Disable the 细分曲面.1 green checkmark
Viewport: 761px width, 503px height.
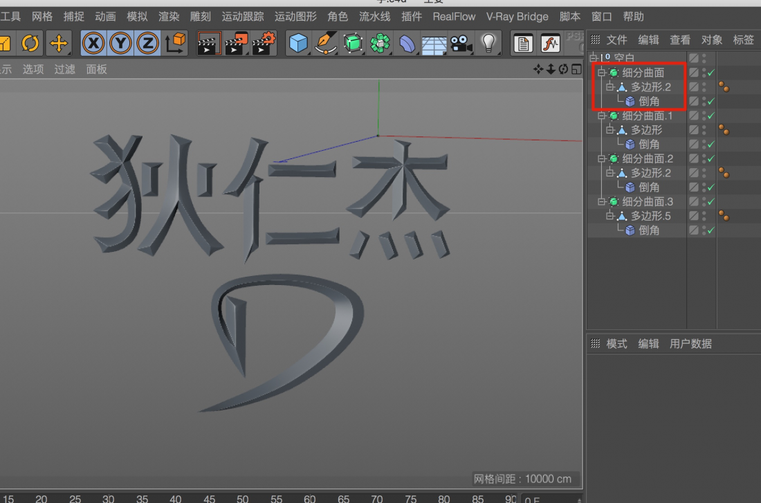(x=710, y=116)
